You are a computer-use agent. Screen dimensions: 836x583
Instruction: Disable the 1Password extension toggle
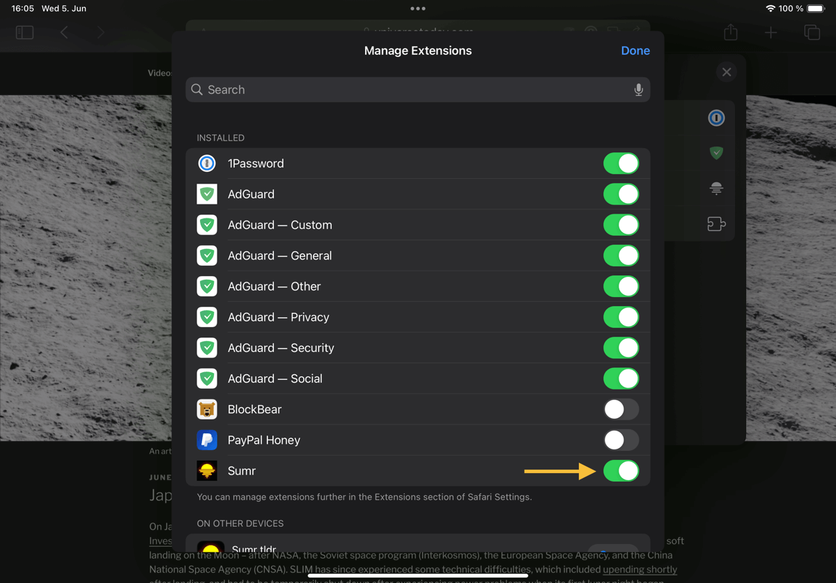[x=621, y=163]
